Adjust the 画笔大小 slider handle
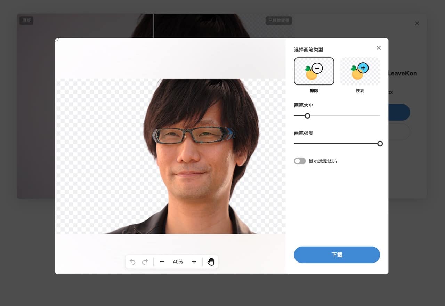445x306 pixels. click(x=307, y=116)
